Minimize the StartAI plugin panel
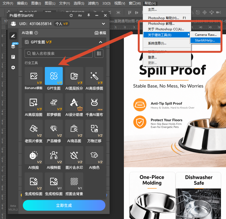The width and height of the screenshot is (226, 219). coord(97,15)
